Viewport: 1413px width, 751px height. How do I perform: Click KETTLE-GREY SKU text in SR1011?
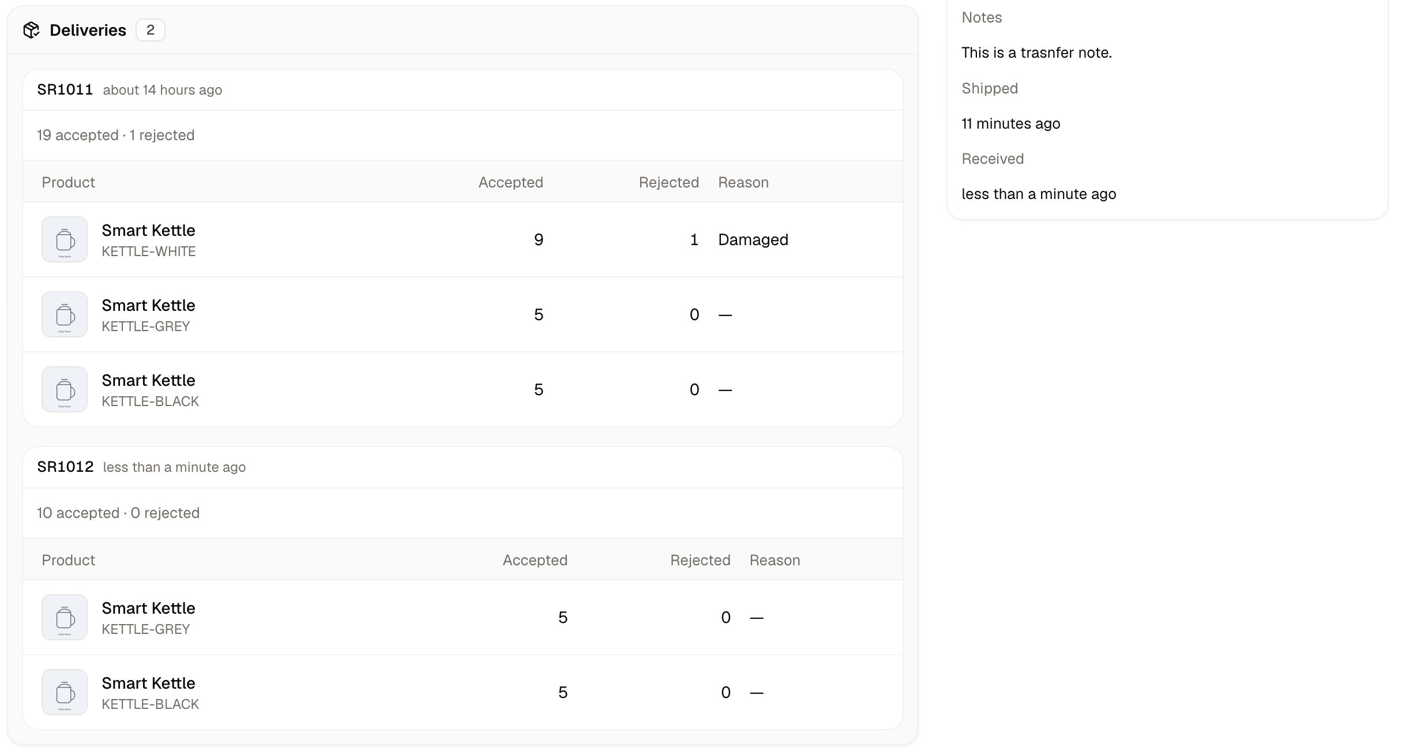[146, 326]
